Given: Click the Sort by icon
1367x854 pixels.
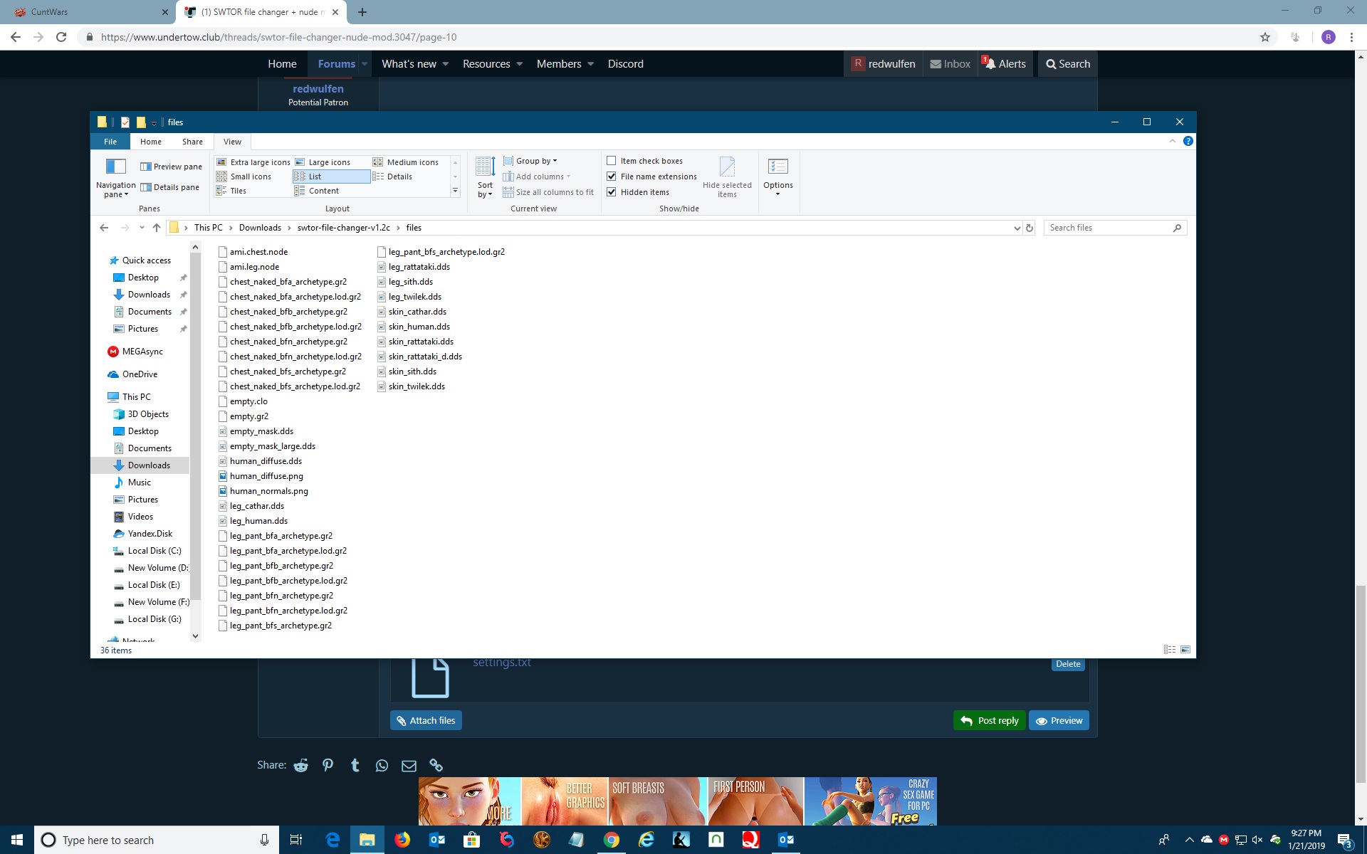Looking at the screenshot, I should pos(485,167).
